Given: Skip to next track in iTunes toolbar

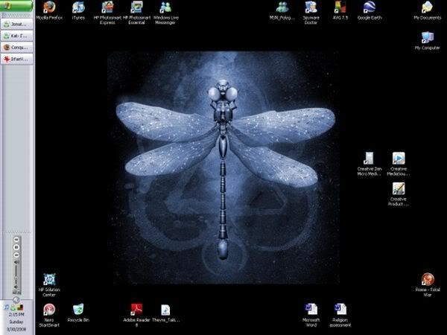Looking at the screenshot, I should [x=16, y=255].
